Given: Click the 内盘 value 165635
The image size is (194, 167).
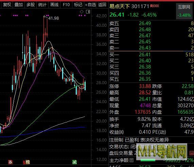Looking at the screenshot, I should [186, 112].
